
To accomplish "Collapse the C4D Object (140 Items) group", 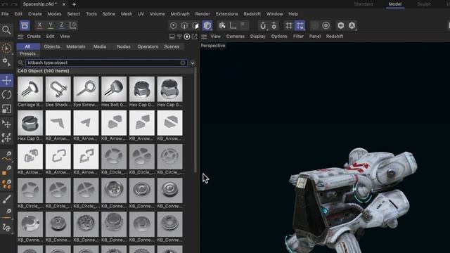I will click(x=44, y=71).
